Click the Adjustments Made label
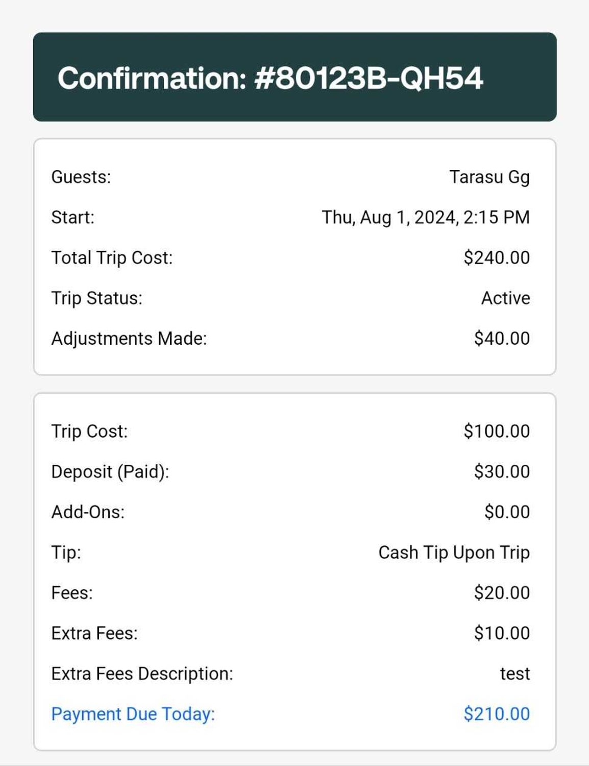 pyautogui.click(x=129, y=339)
